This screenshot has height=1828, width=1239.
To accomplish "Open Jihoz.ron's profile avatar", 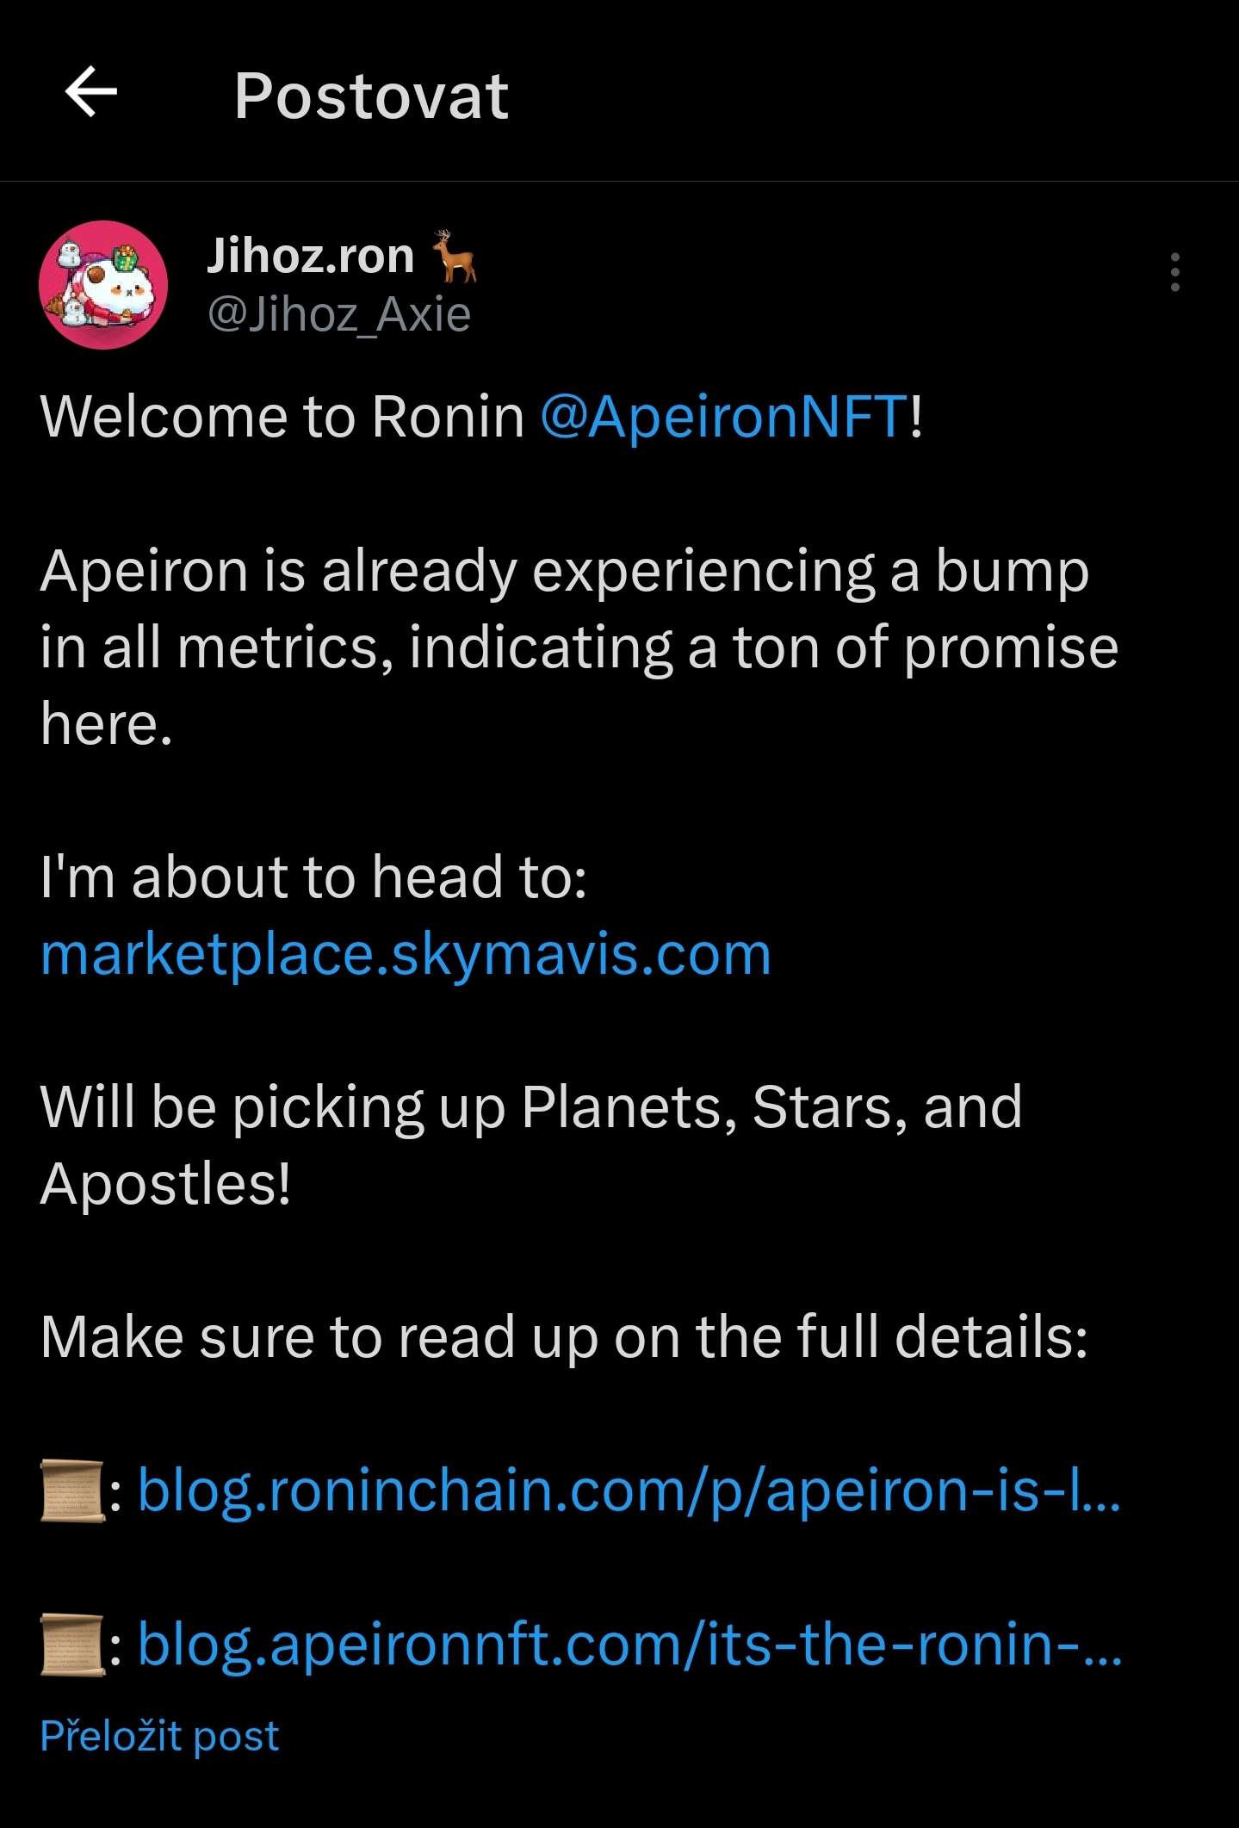I will tap(103, 285).
